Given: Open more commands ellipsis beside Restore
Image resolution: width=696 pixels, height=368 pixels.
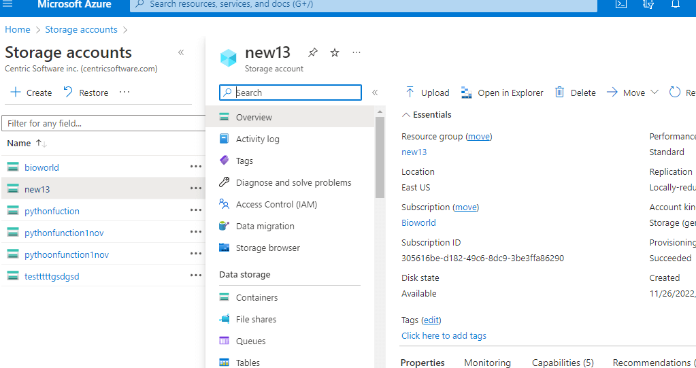Looking at the screenshot, I should (125, 92).
